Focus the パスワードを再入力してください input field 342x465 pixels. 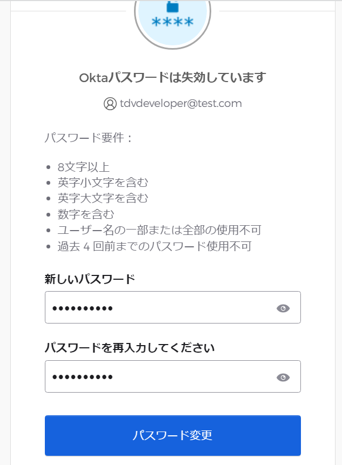[173, 376]
